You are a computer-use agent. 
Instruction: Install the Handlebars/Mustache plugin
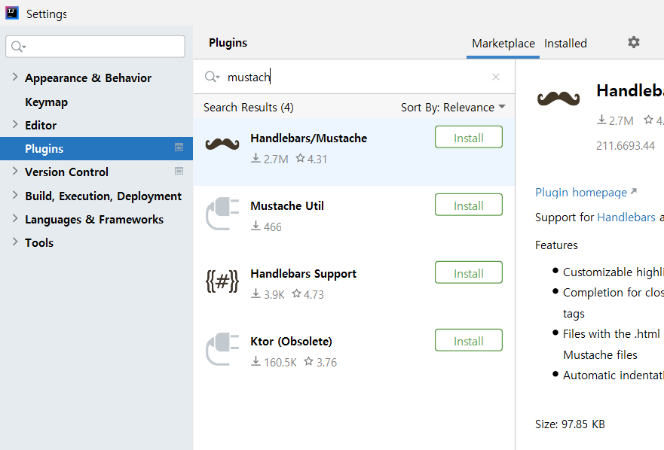(x=468, y=137)
